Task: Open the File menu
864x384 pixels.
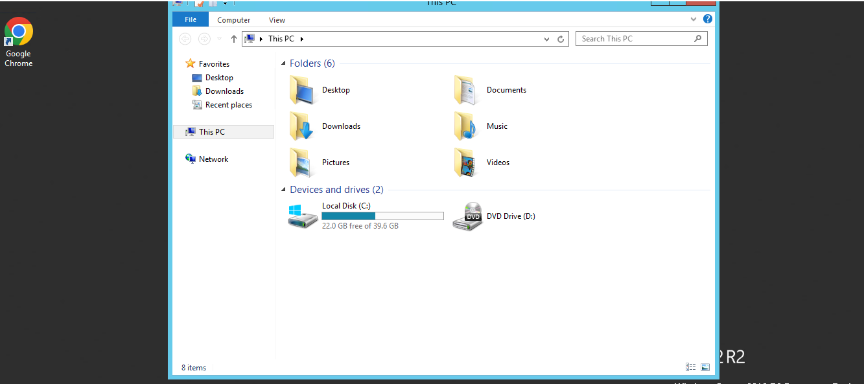Action: (191, 19)
